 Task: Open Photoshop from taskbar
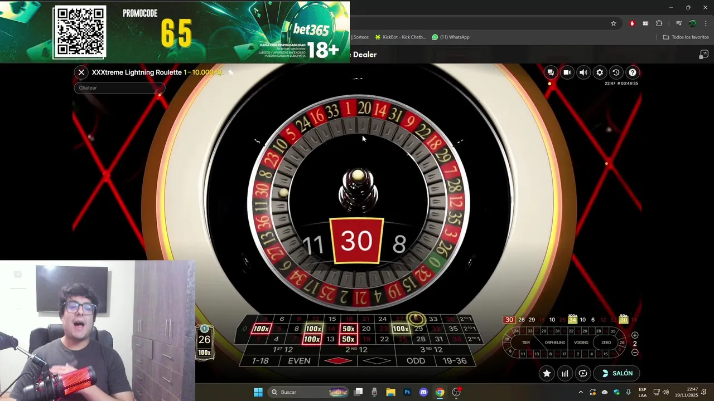407,392
